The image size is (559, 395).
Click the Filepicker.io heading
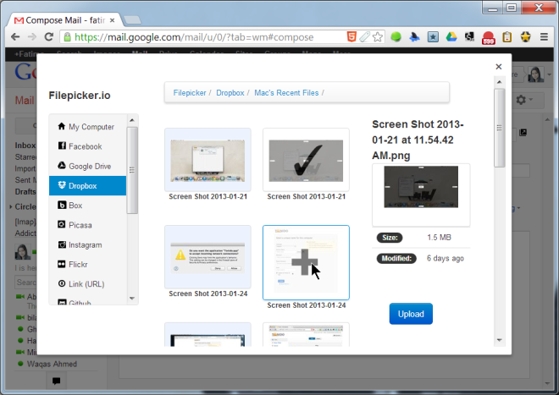(x=80, y=96)
